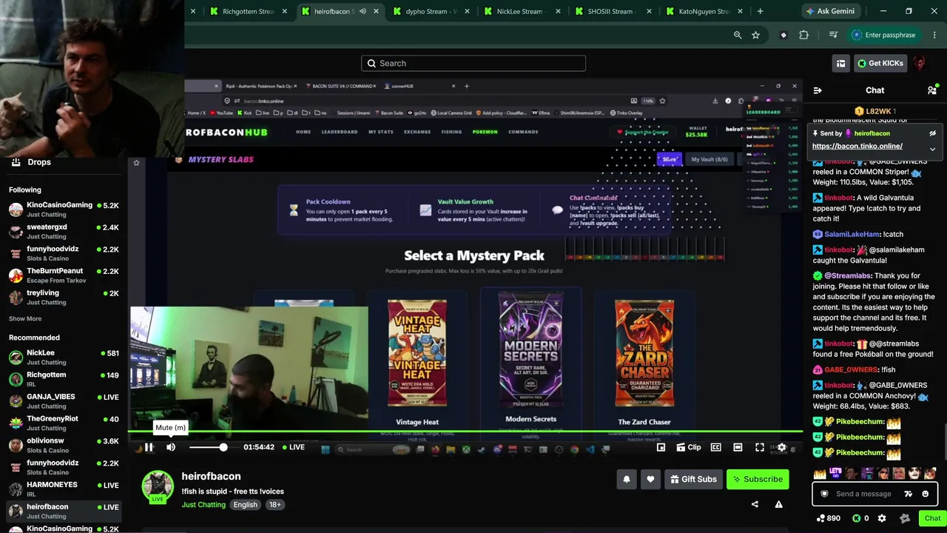Close the Richgottem Stream tab

(285, 11)
